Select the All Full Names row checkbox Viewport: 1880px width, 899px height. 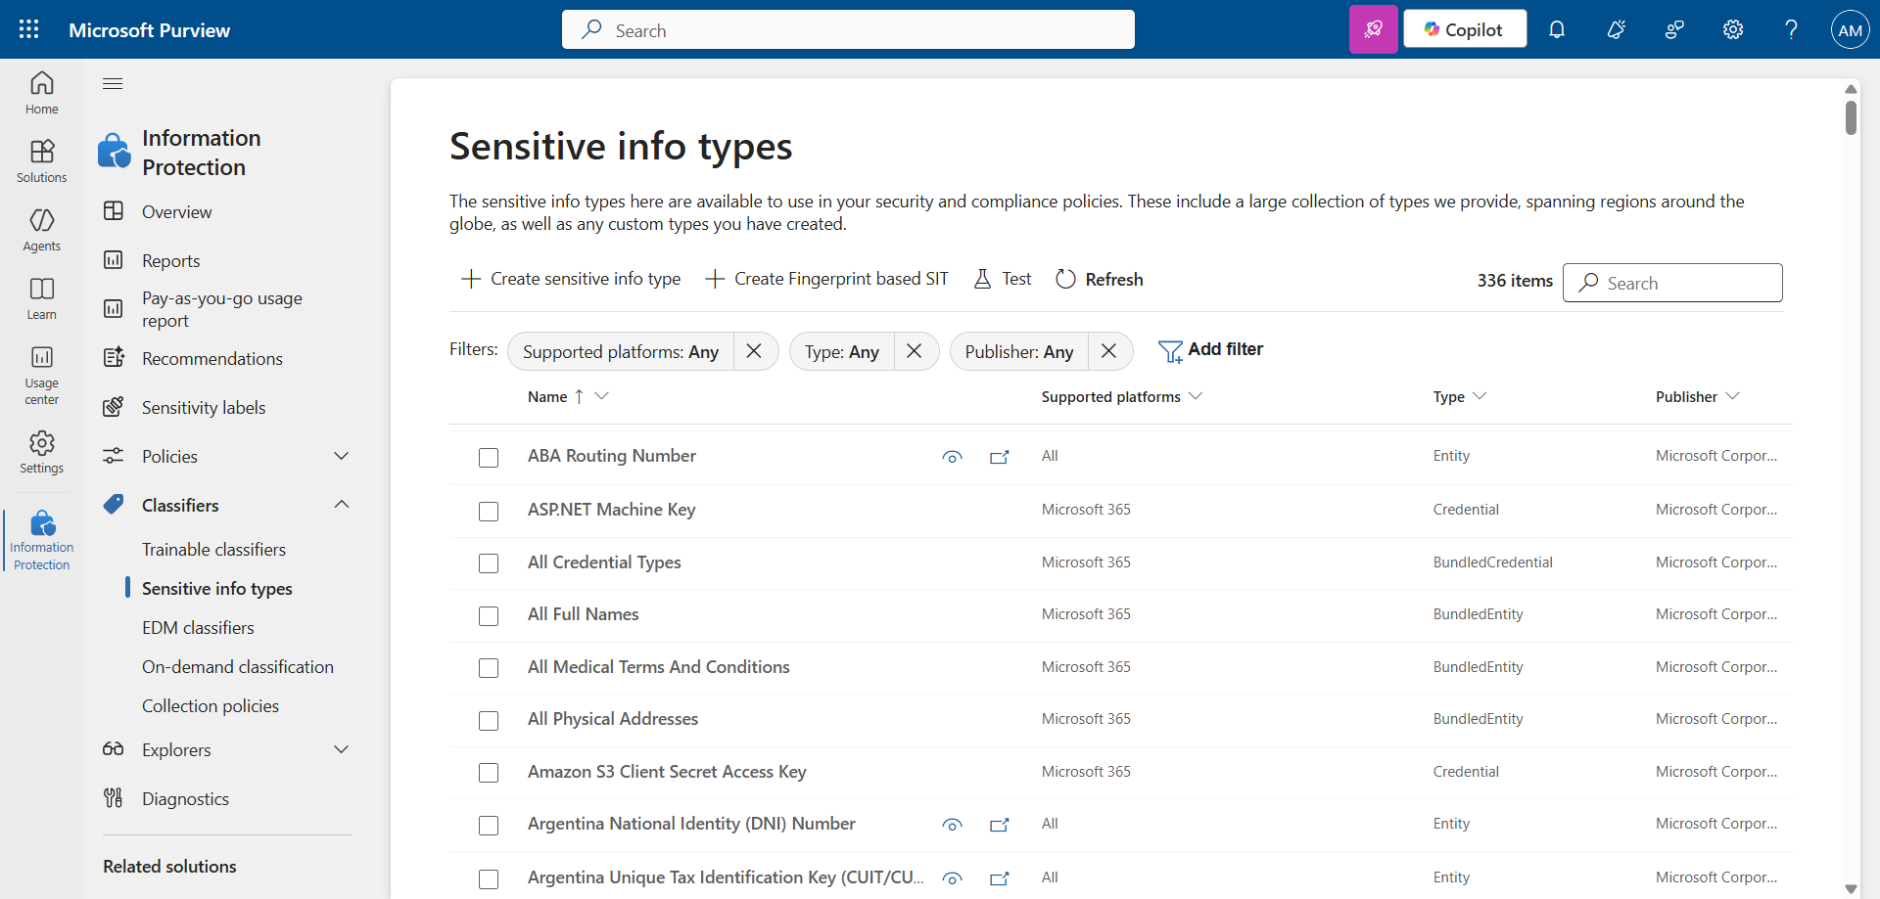pyautogui.click(x=489, y=616)
